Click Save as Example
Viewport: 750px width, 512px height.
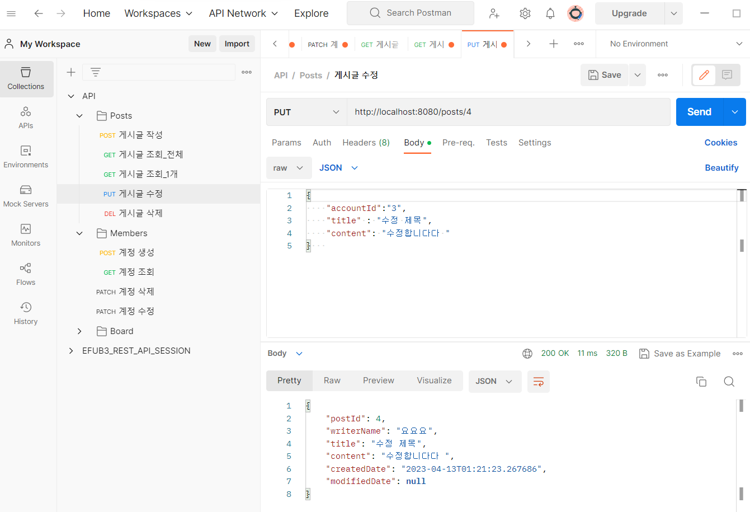tap(680, 354)
